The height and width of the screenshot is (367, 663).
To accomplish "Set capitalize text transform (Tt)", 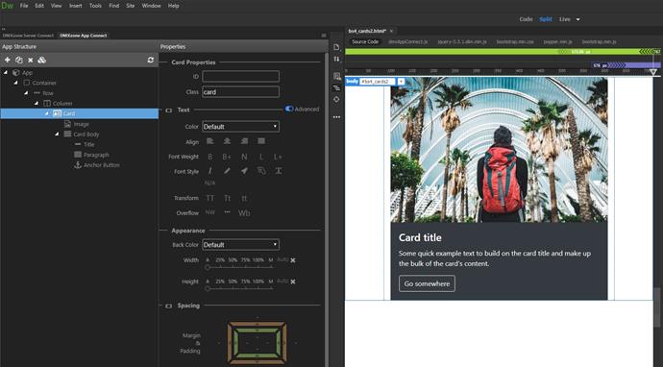I will tap(227, 198).
